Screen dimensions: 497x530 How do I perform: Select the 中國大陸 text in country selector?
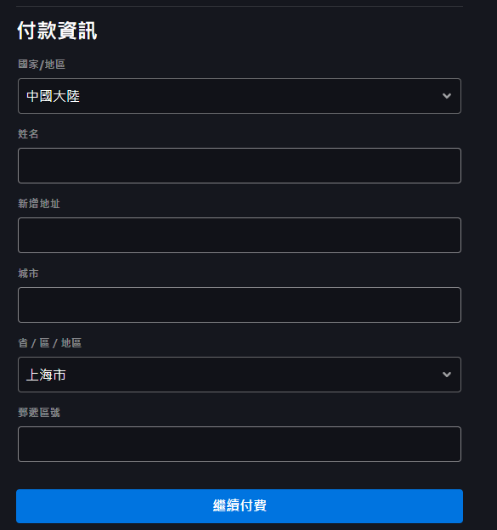[53, 96]
